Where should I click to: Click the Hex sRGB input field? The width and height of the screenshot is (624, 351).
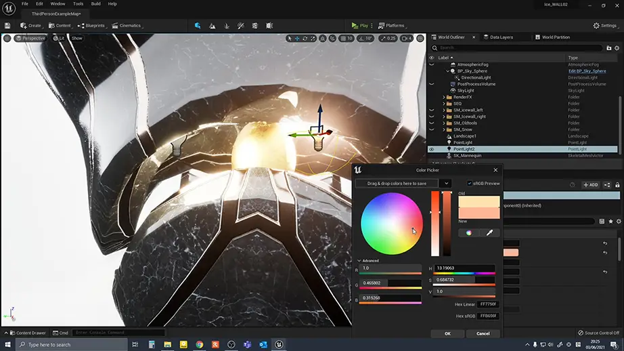[x=488, y=316]
